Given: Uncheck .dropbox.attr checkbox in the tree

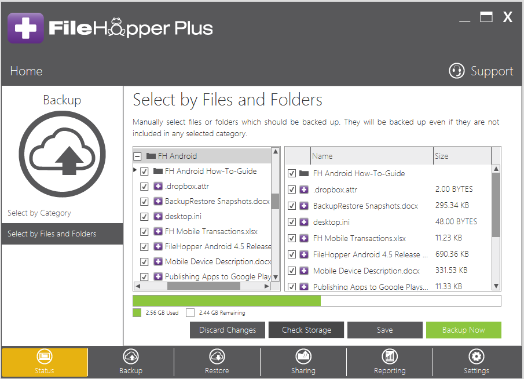Looking at the screenshot, I should point(144,187).
